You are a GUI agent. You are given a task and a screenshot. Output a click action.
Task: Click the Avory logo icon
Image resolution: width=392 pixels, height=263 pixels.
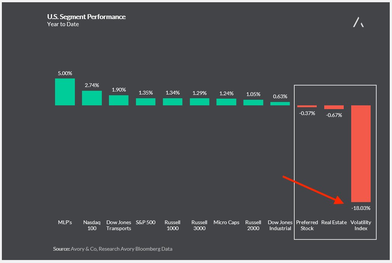[358, 23]
